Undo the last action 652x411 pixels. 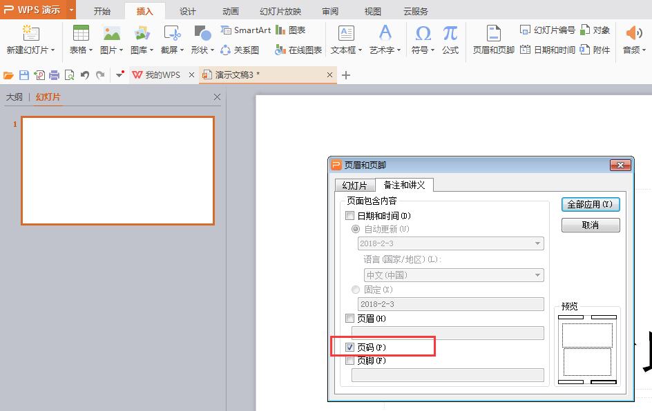(x=85, y=75)
